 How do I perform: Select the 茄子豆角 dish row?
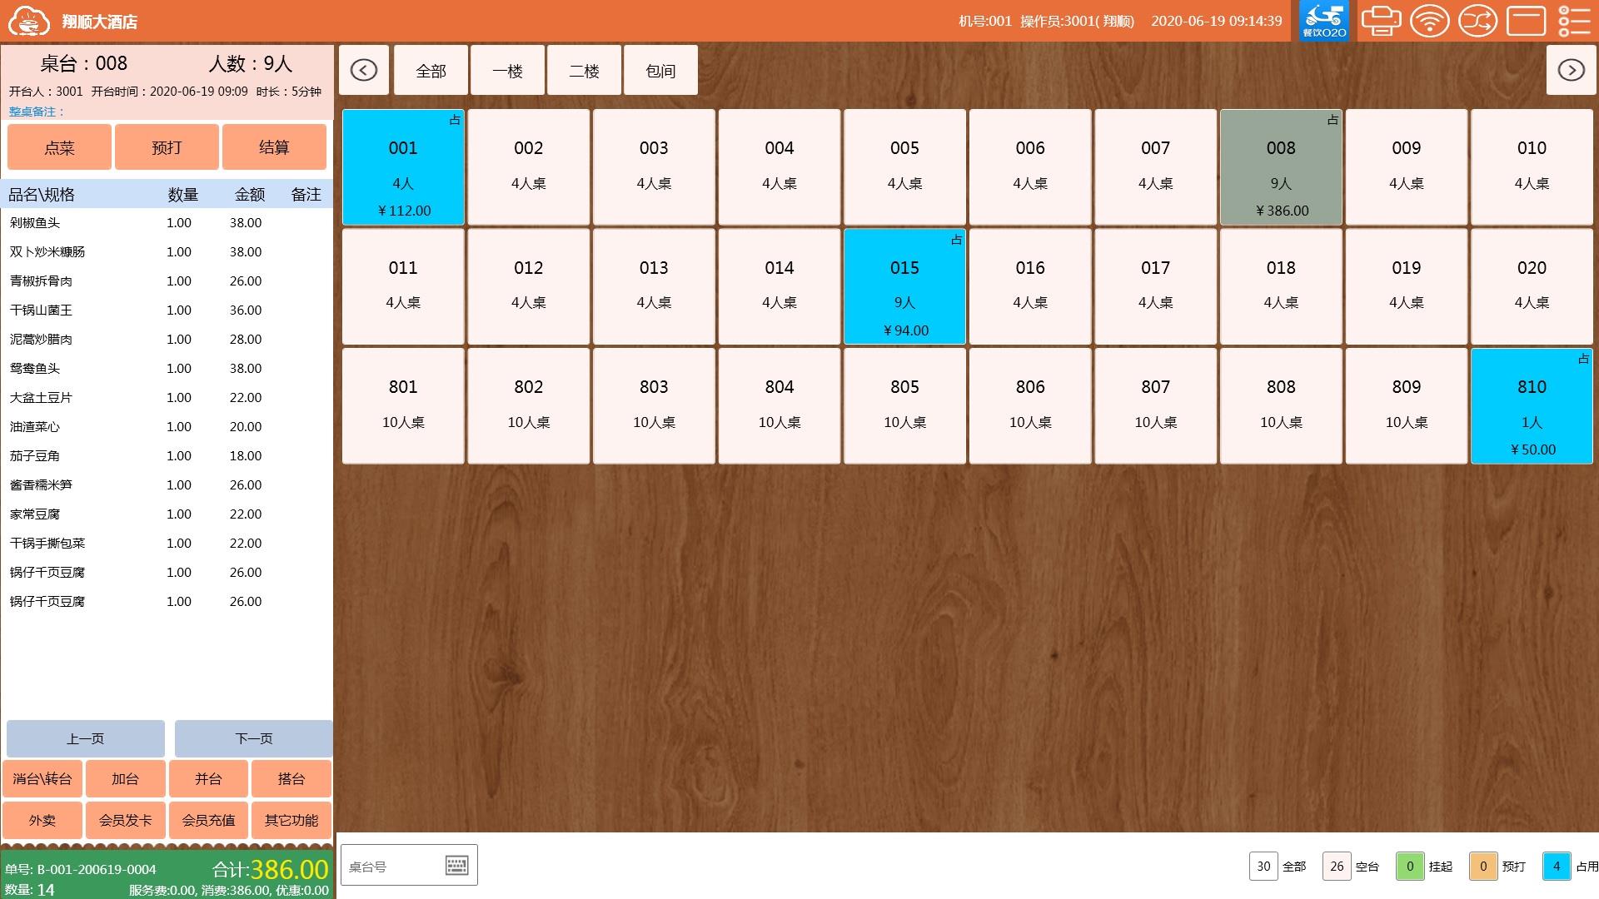click(167, 455)
